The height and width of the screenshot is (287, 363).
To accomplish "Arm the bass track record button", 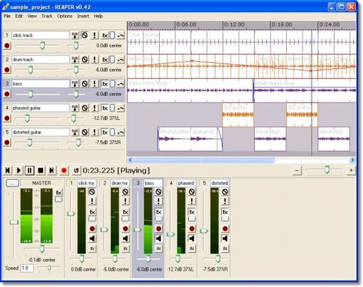I will click(x=7, y=94).
